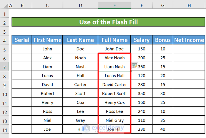
Task: Click the salary cell showing 350
Action: (x=142, y=93)
